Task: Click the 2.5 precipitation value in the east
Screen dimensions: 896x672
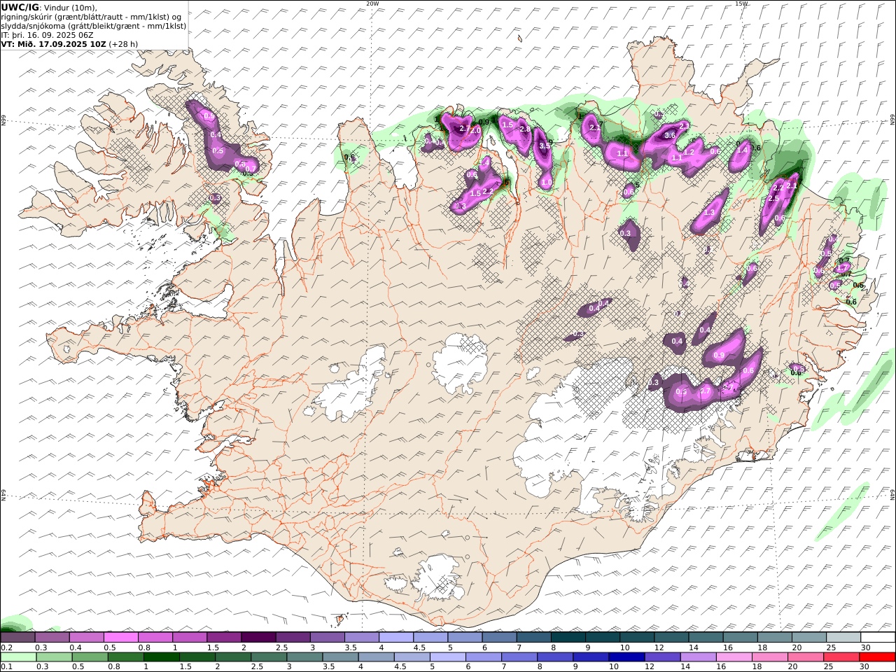Action: [773, 199]
